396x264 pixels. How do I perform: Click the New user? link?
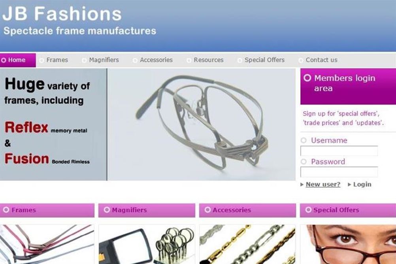pyautogui.click(x=323, y=185)
